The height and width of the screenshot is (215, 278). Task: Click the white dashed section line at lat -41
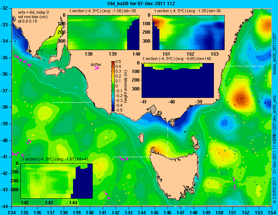tap(132, 157)
